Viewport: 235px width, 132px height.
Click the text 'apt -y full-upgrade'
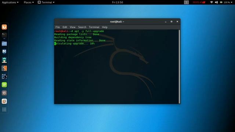tap(89, 31)
